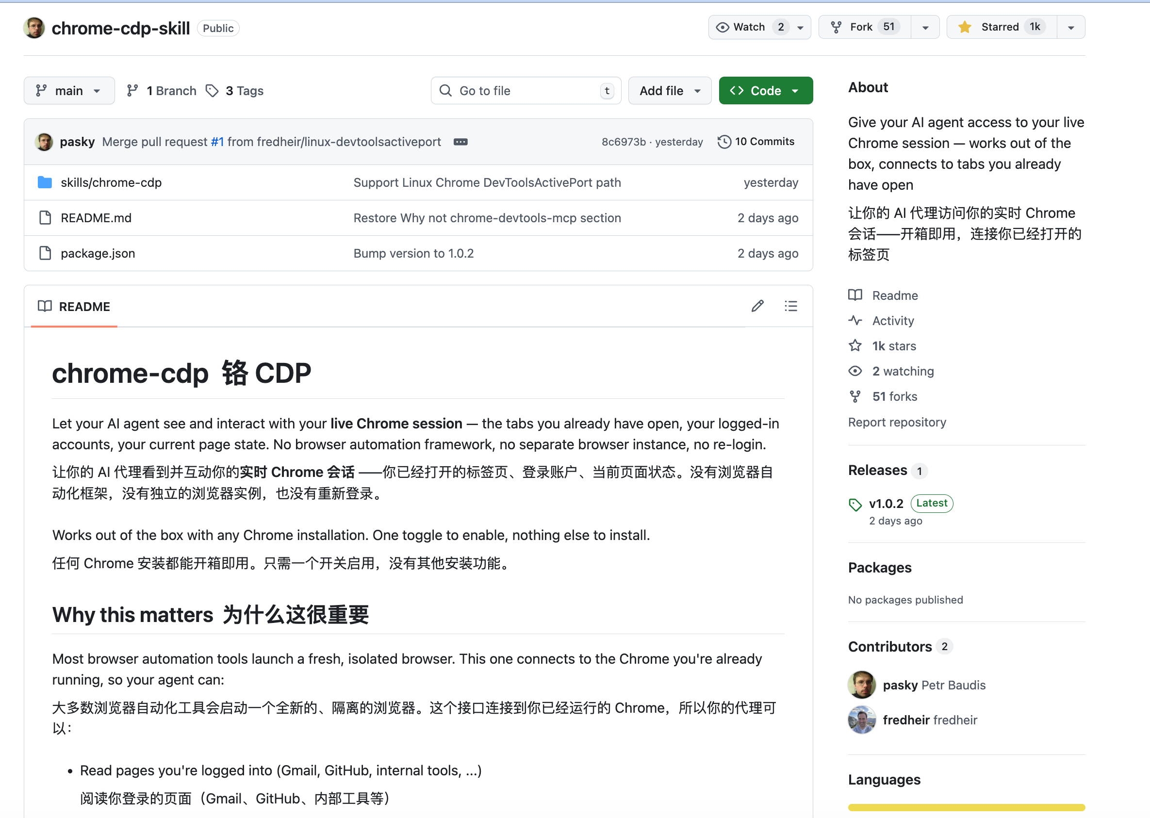Click pasky's avatar in Contributors
This screenshot has height=818, width=1150.
point(861,685)
